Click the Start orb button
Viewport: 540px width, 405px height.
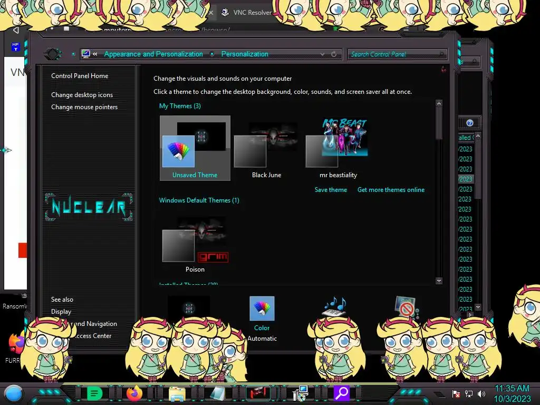[14, 393]
